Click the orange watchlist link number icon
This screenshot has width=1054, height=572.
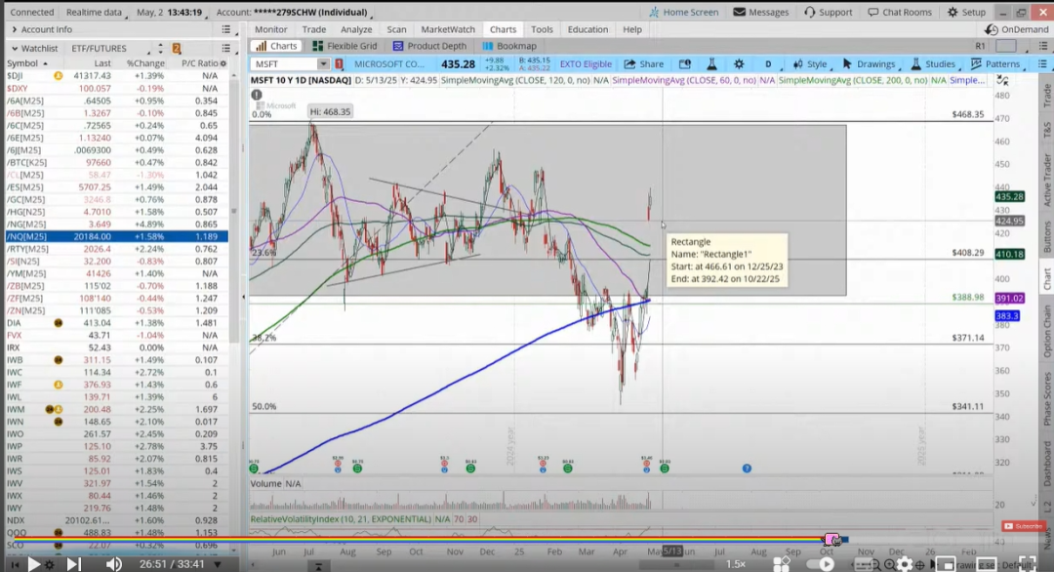(176, 49)
